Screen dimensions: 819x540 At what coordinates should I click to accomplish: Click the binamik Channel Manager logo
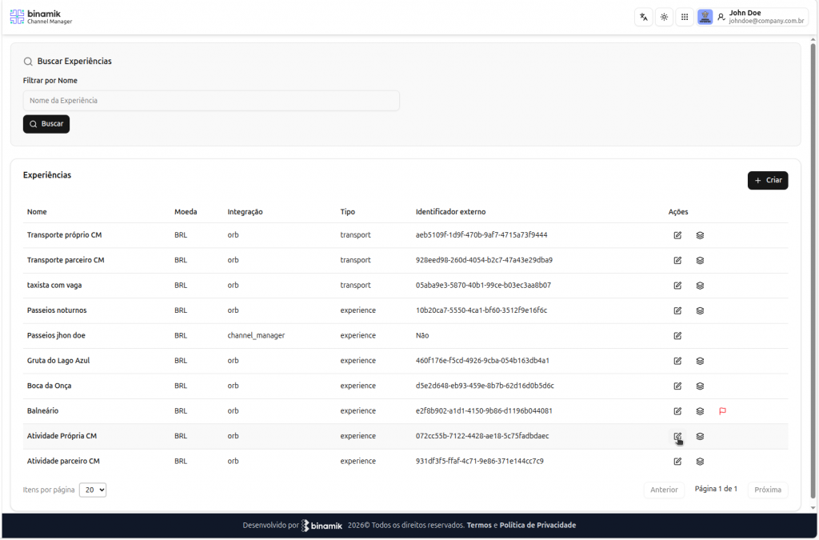[x=41, y=17]
